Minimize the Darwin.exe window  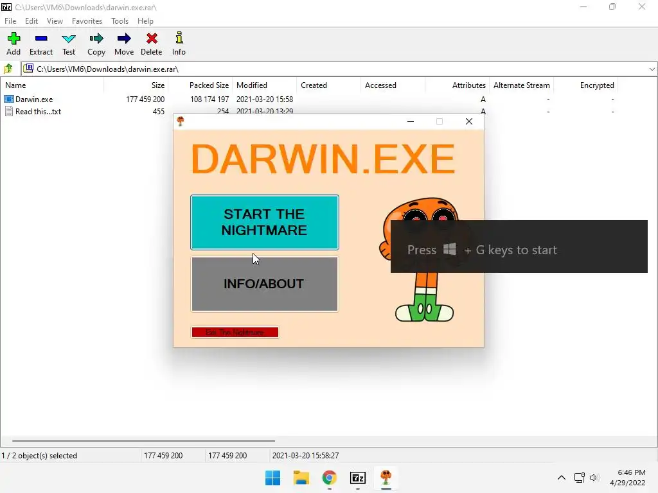[411, 121]
